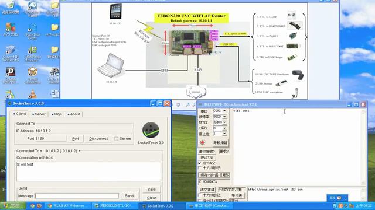Click the clear refill button above hex send
This screenshot has width=375, height=210.
pos(207,190)
